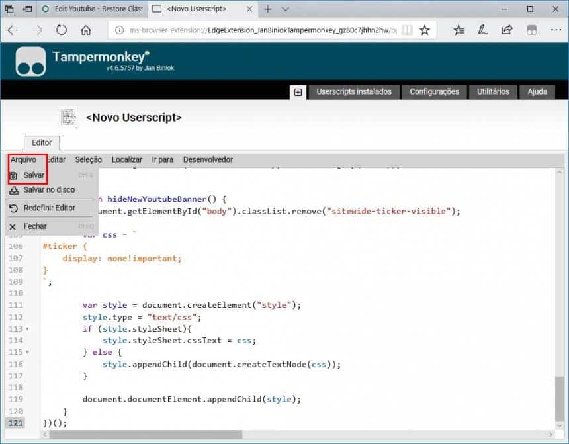Click line number 121 in the gutter
569x444 pixels.
(16, 423)
